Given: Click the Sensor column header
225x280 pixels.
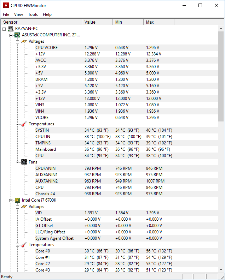Looking at the screenshot, I should pos(41,22).
